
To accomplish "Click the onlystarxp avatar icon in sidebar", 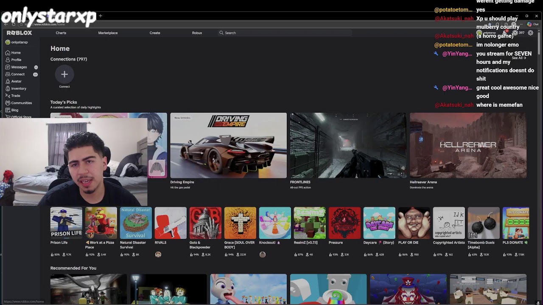I will 8,42.
